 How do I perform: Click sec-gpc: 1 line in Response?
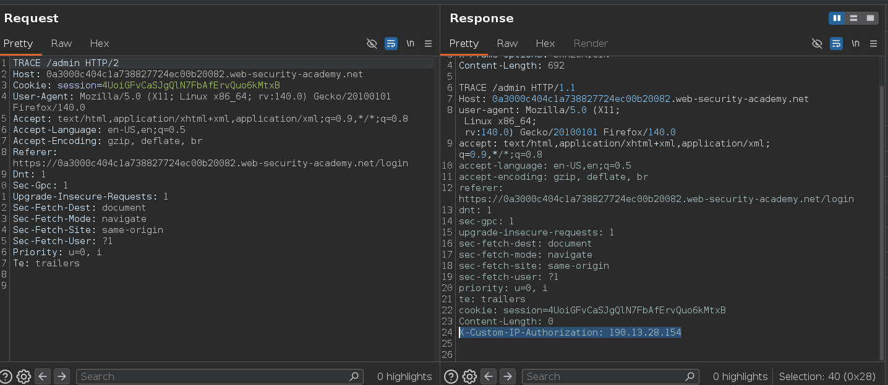pos(486,221)
